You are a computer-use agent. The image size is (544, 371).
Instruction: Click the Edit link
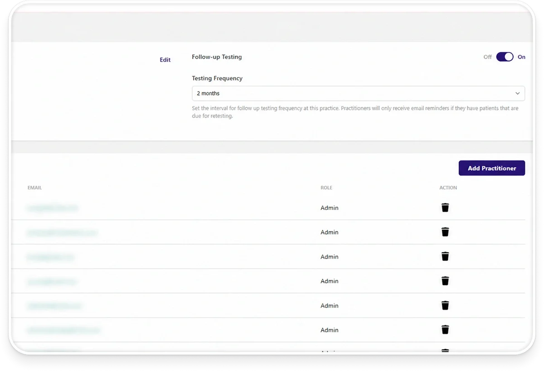tap(165, 60)
